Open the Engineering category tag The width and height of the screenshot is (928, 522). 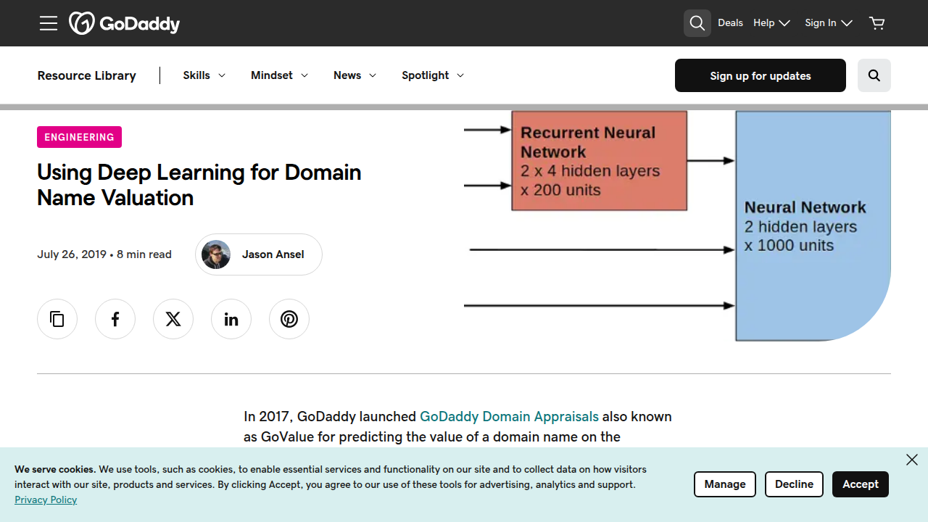(x=79, y=137)
